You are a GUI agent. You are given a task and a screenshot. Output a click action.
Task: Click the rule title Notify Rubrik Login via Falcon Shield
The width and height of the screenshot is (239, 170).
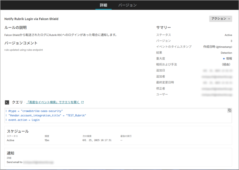(31, 19)
